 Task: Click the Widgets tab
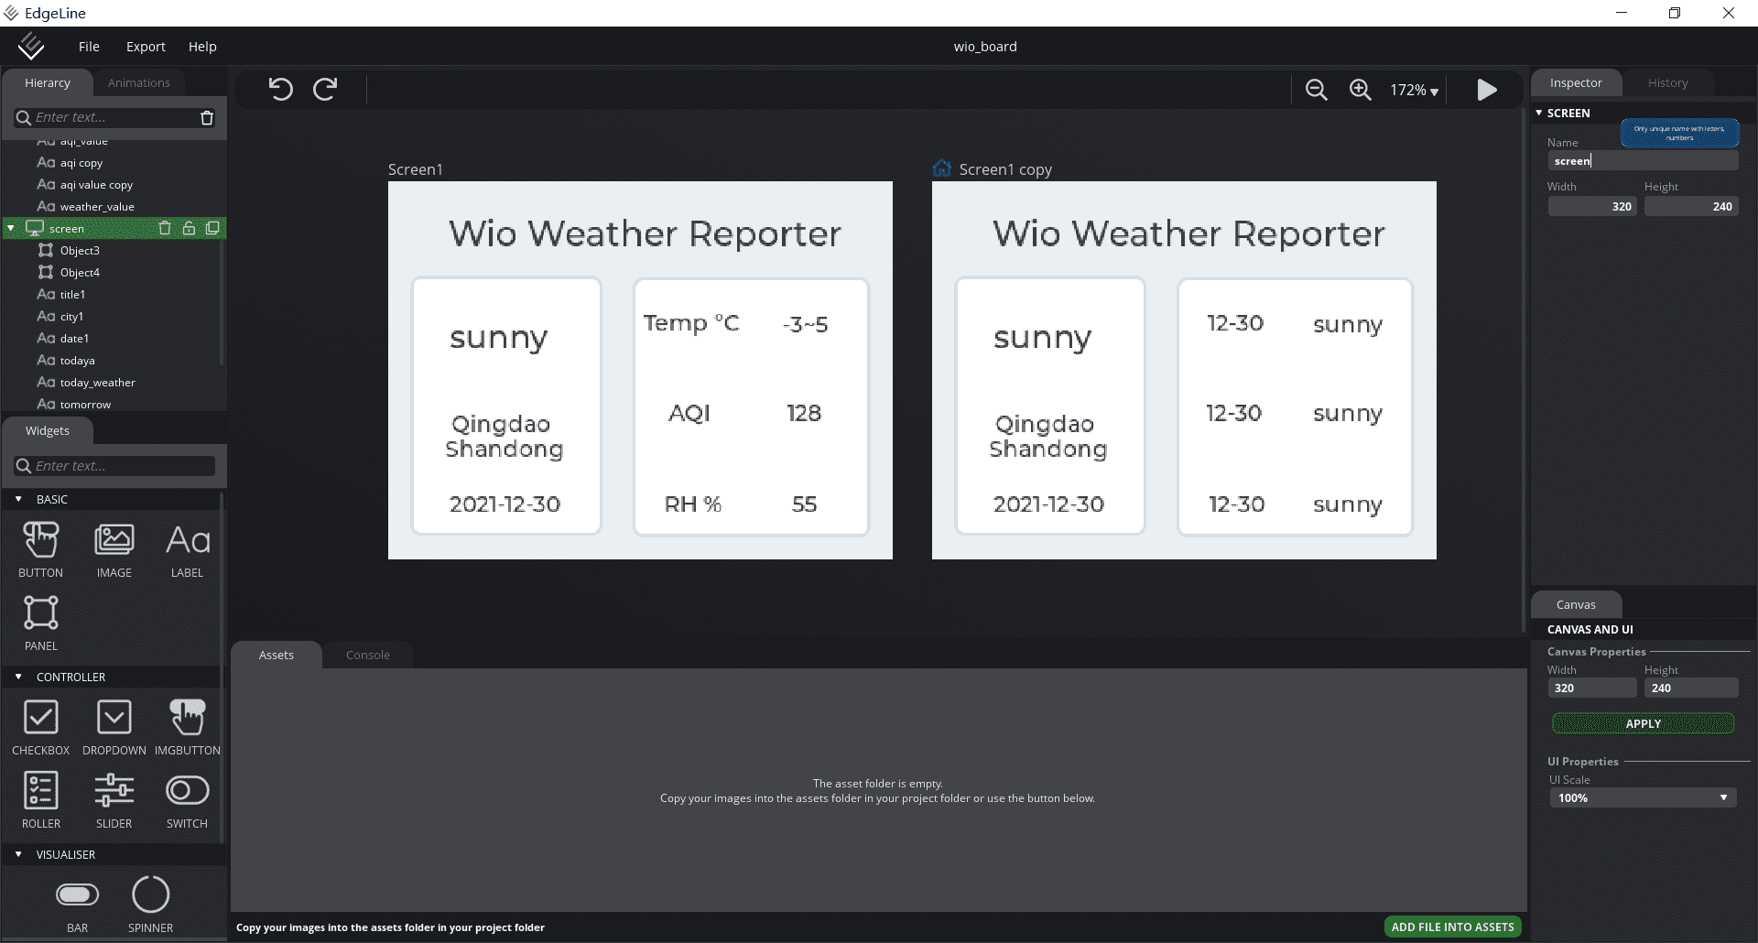(x=48, y=430)
